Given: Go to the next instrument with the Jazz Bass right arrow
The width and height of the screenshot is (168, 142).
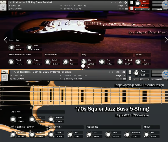Looking at the screenshot, I should coord(113,72).
